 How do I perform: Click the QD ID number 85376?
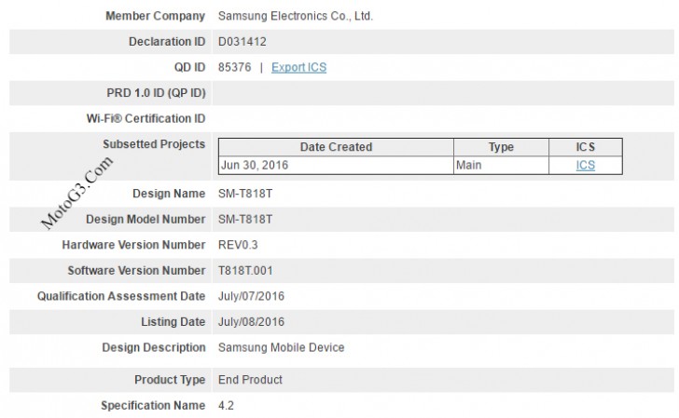click(x=234, y=67)
